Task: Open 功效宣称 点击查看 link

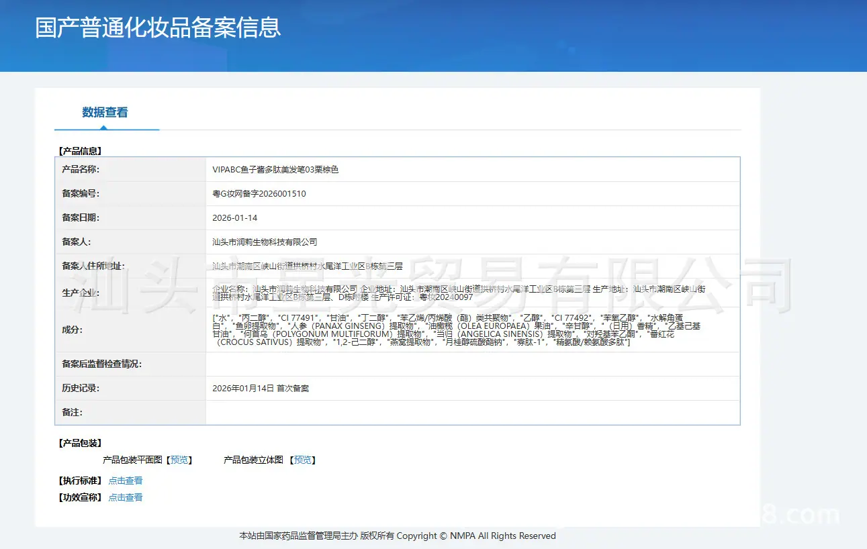Action: tap(126, 497)
